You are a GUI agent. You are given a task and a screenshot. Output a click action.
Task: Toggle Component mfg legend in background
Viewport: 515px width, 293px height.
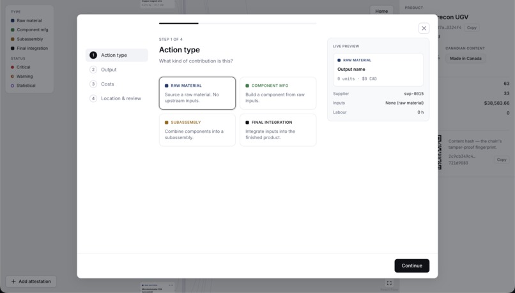tap(29, 29)
